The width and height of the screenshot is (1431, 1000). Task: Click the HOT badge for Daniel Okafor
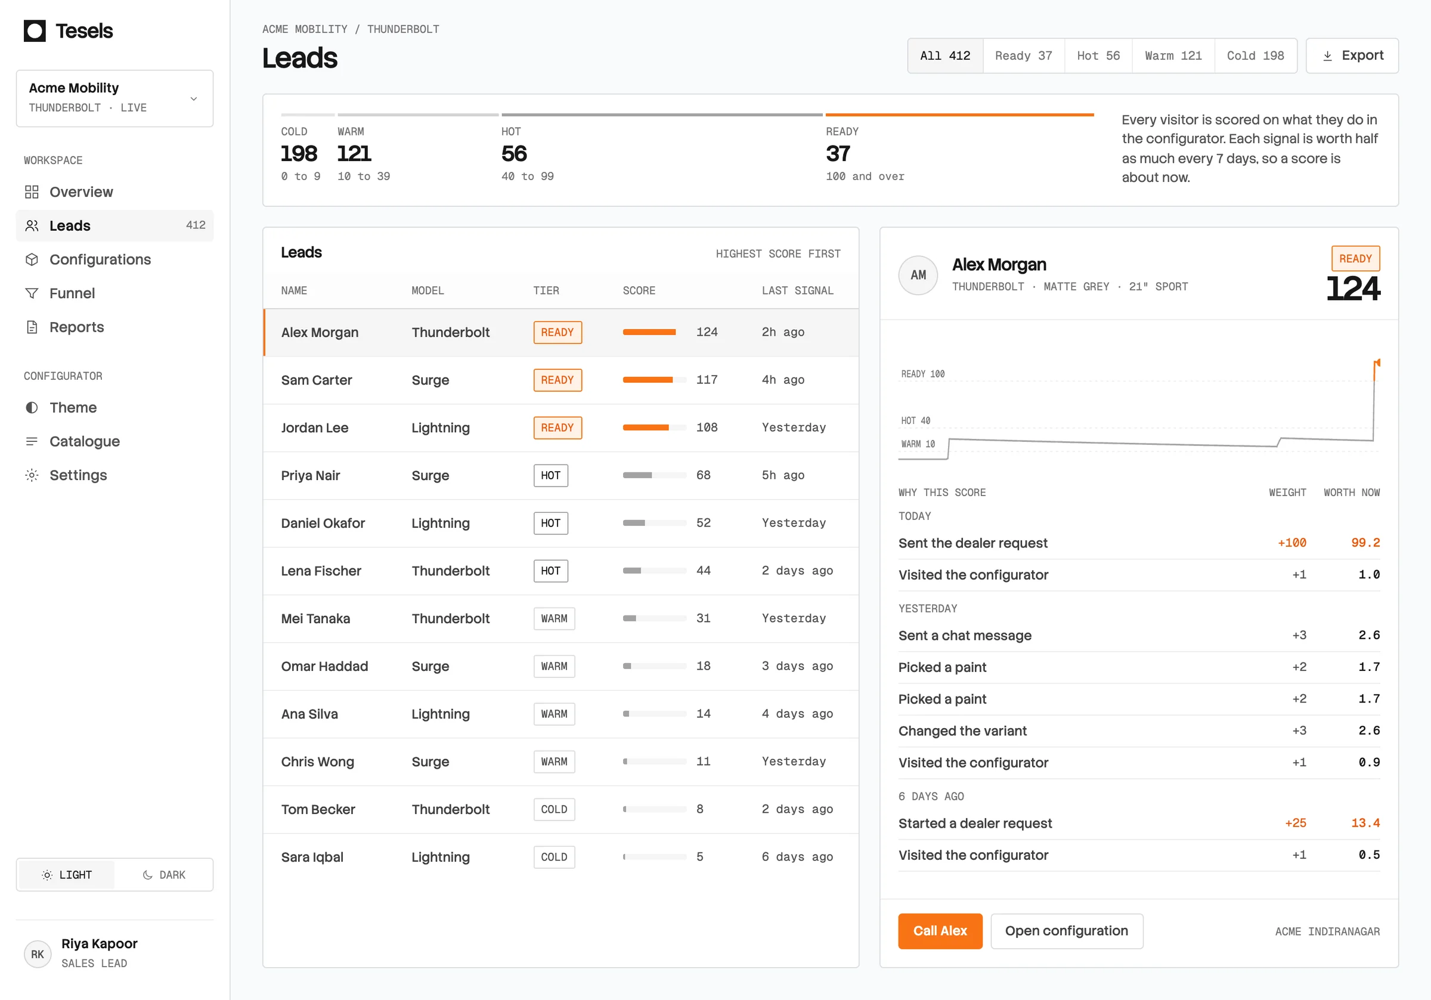point(550,523)
